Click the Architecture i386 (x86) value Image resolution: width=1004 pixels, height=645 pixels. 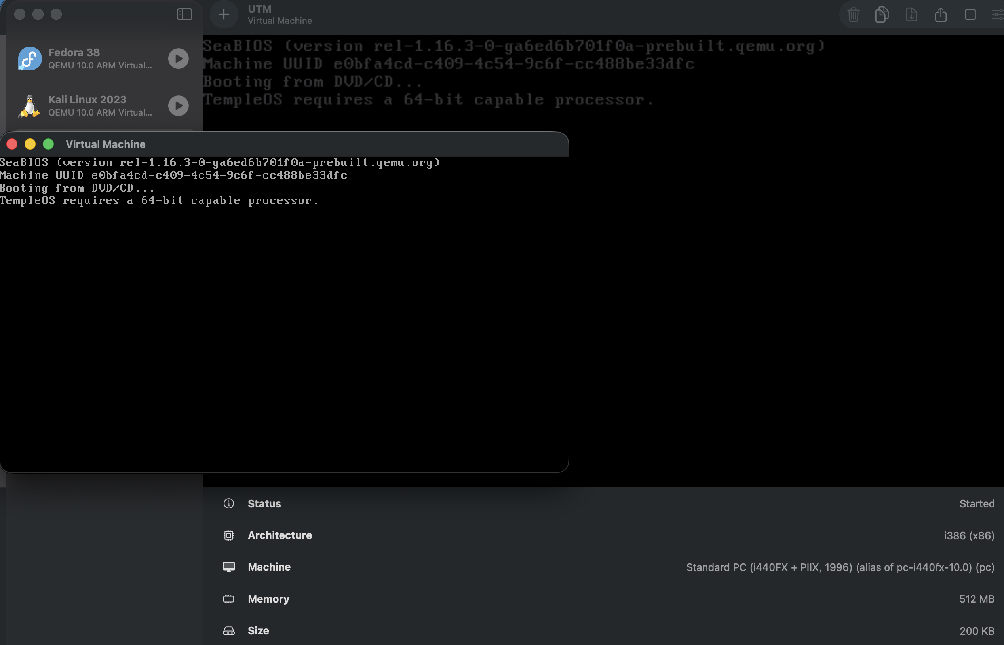pyautogui.click(x=968, y=535)
